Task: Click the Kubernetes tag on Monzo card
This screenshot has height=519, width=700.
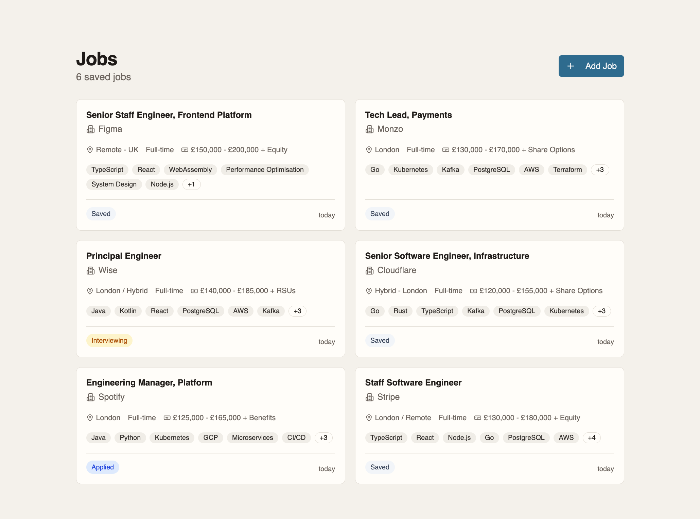Action: (x=410, y=170)
